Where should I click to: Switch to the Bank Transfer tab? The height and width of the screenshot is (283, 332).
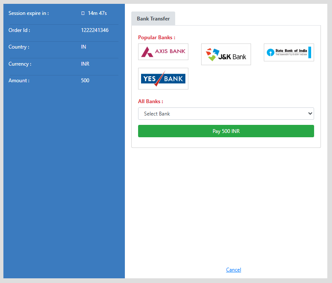pyautogui.click(x=153, y=19)
